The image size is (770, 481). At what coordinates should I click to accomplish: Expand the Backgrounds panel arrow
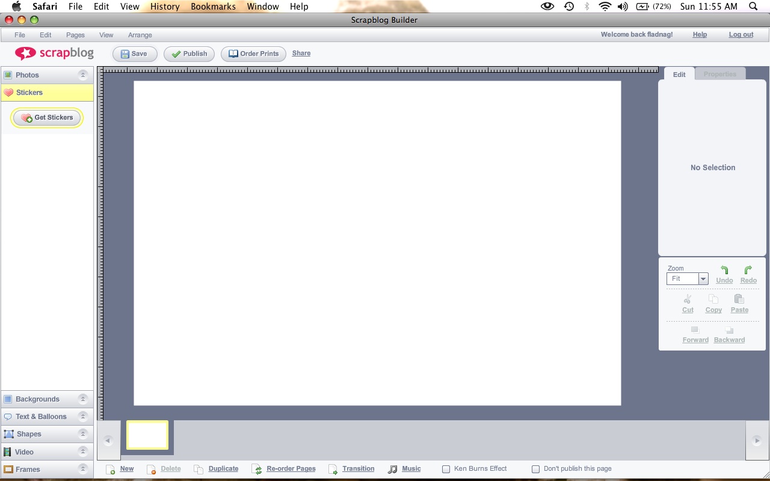pos(83,399)
